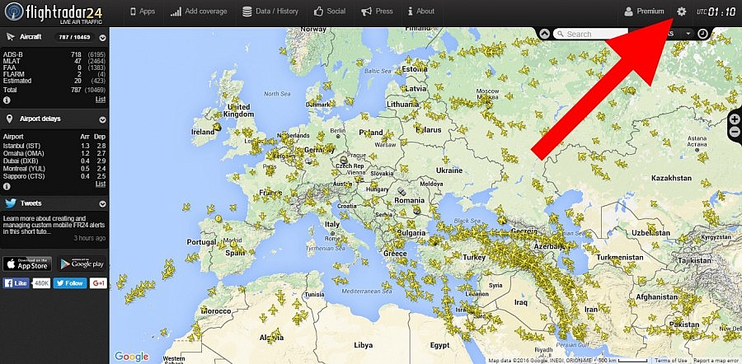
Task: Click the 787 / 10469 aircraft count badge
Action: (x=74, y=37)
